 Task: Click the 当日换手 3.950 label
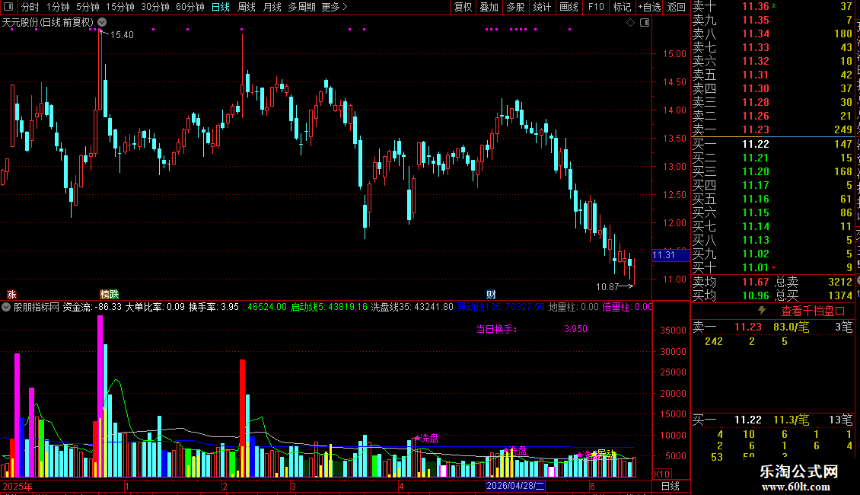(x=531, y=329)
